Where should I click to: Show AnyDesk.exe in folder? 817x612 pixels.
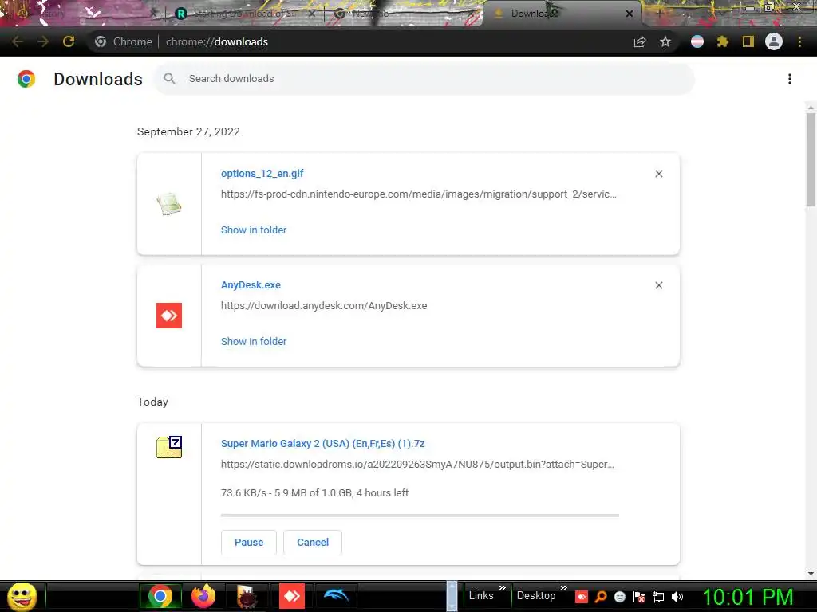[x=254, y=341]
